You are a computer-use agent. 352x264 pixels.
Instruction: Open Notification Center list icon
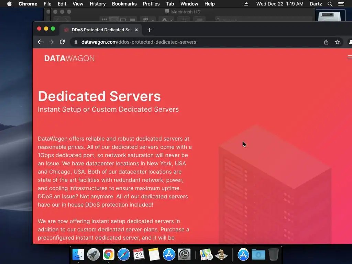341,4
